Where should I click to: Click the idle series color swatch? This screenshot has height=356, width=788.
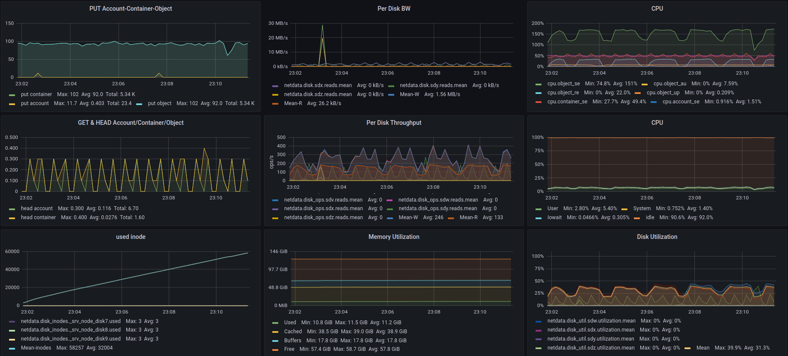(x=637, y=218)
